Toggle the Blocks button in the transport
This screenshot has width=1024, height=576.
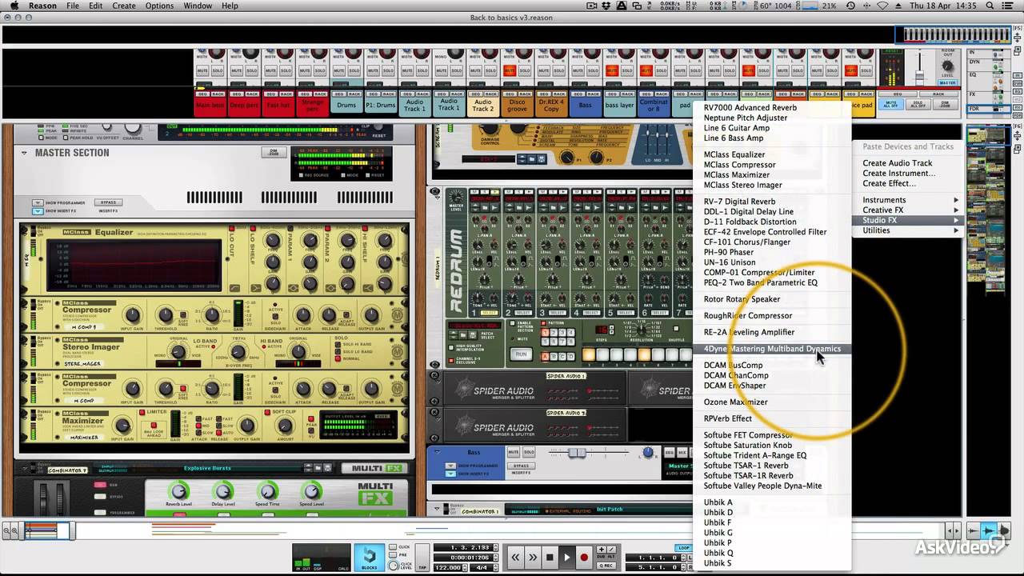[370, 557]
